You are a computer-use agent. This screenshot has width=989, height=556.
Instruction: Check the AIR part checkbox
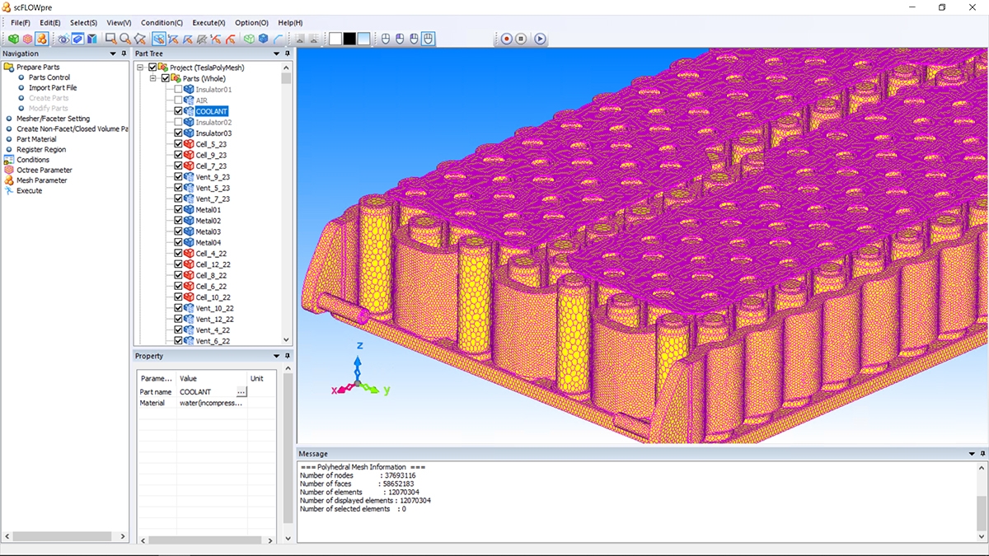pyautogui.click(x=178, y=100)
